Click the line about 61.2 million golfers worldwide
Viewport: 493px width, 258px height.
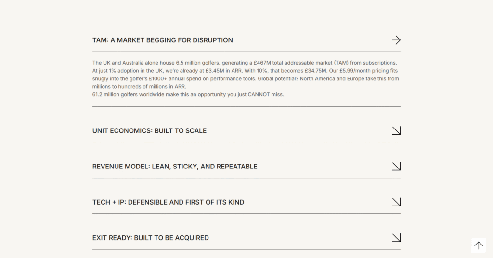pos(188,95)
